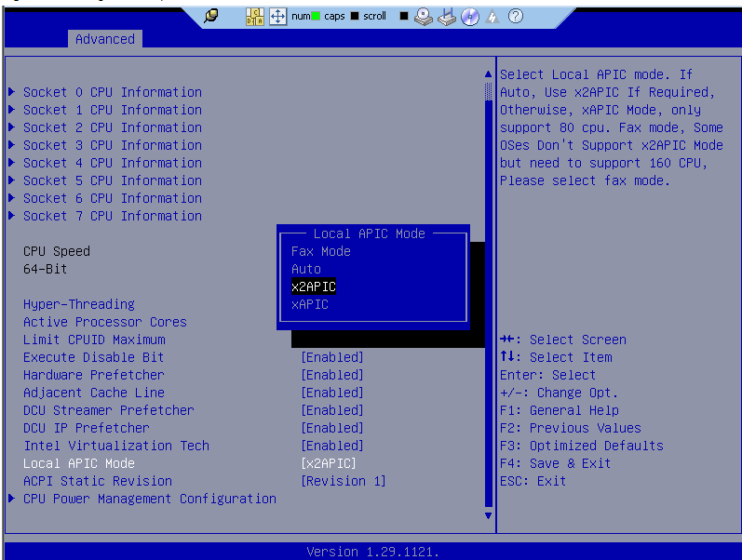
Task: Expand CPU Power Management Configuration arrow
Action: tap(12, 499)
